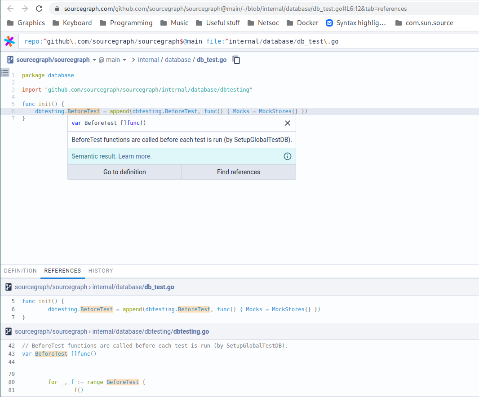Open the Docker bookmark folder
This screenshot has height=397, width=479.
point(302,23)
